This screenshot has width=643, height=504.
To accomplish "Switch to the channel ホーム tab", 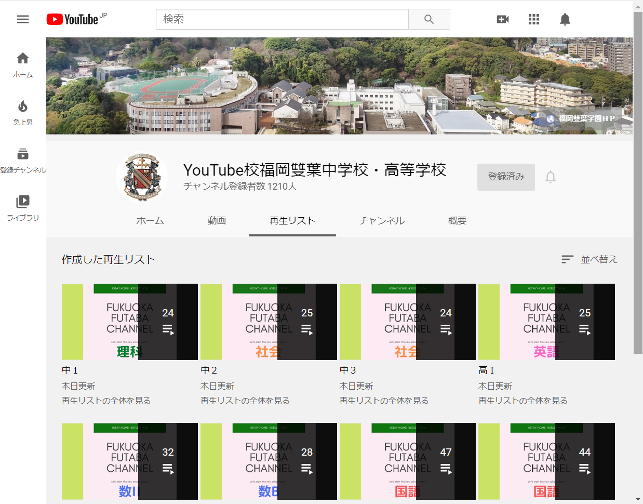I will pos(150,221).
